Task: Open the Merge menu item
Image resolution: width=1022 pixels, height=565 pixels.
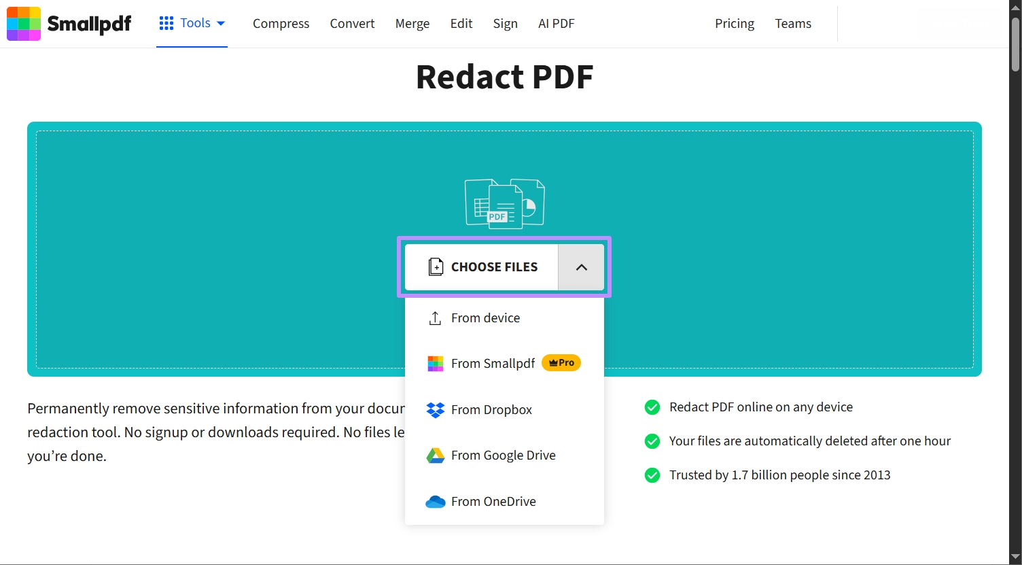Action: pos(412,23)
